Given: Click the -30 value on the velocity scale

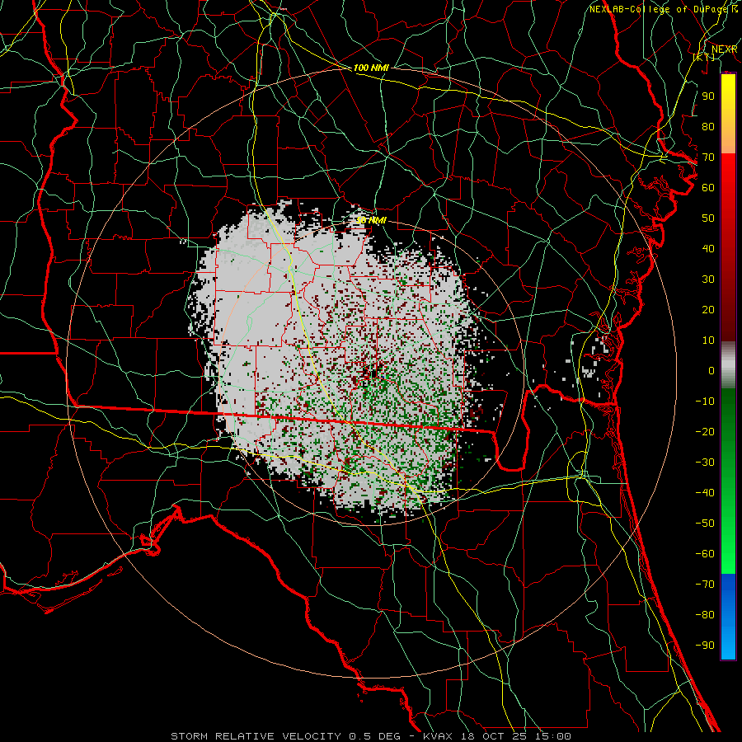Looking at the screenshot, I should pos(705,463).
